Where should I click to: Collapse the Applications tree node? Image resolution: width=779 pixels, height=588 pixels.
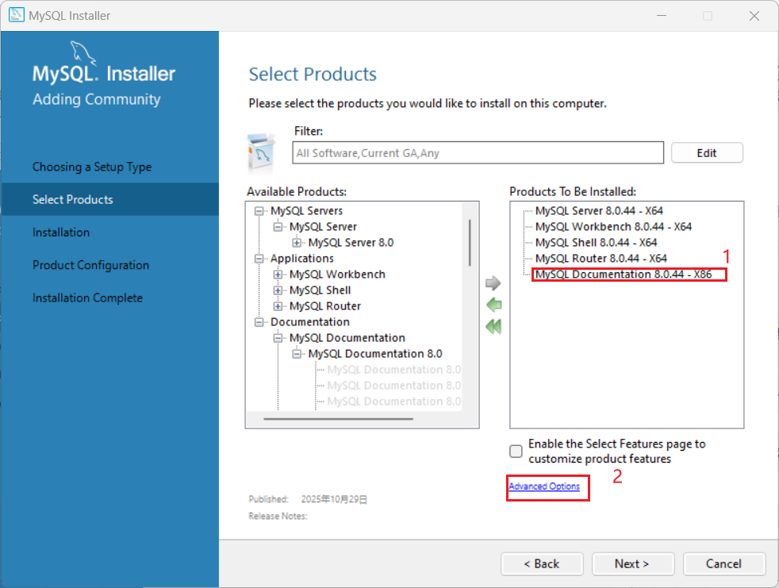[259, 259]
